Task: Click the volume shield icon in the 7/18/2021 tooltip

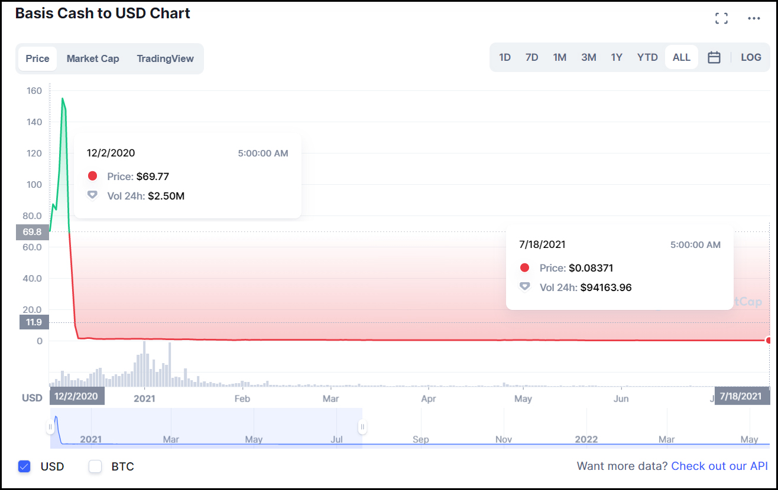Action: point(525,286)
